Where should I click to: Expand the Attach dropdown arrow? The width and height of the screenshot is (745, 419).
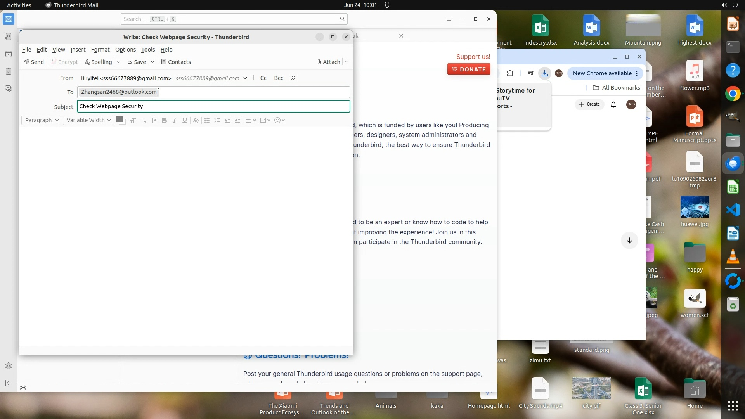347,62
